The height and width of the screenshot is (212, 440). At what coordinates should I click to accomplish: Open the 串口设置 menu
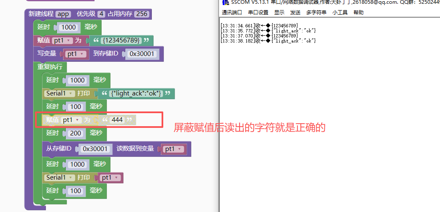pyautogui.click(x=258, y=13)
